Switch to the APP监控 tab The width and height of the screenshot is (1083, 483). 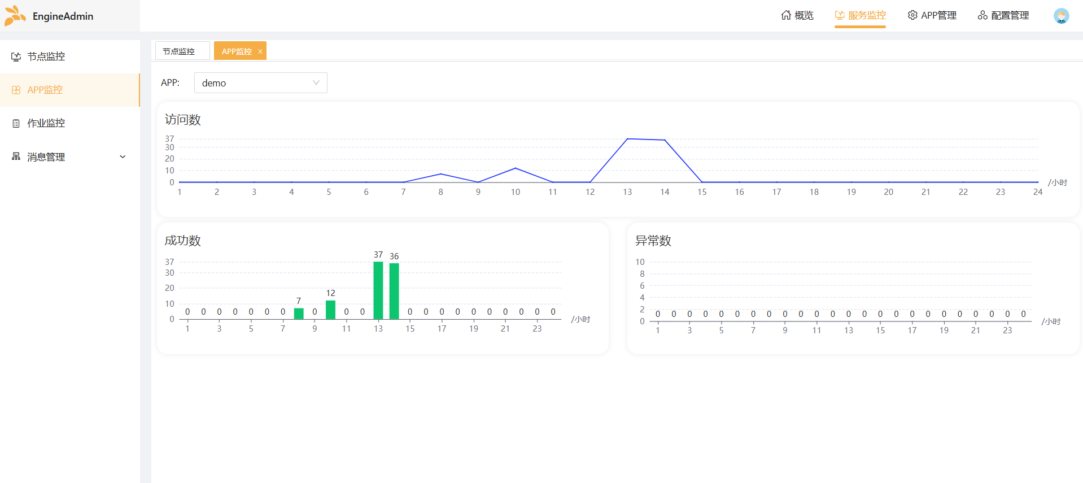click(237, 51)
